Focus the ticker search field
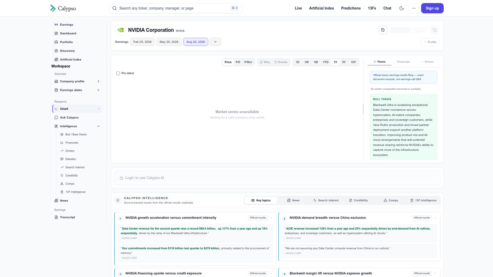This screenshot has width=493, height=277. (x=176, y=8)
